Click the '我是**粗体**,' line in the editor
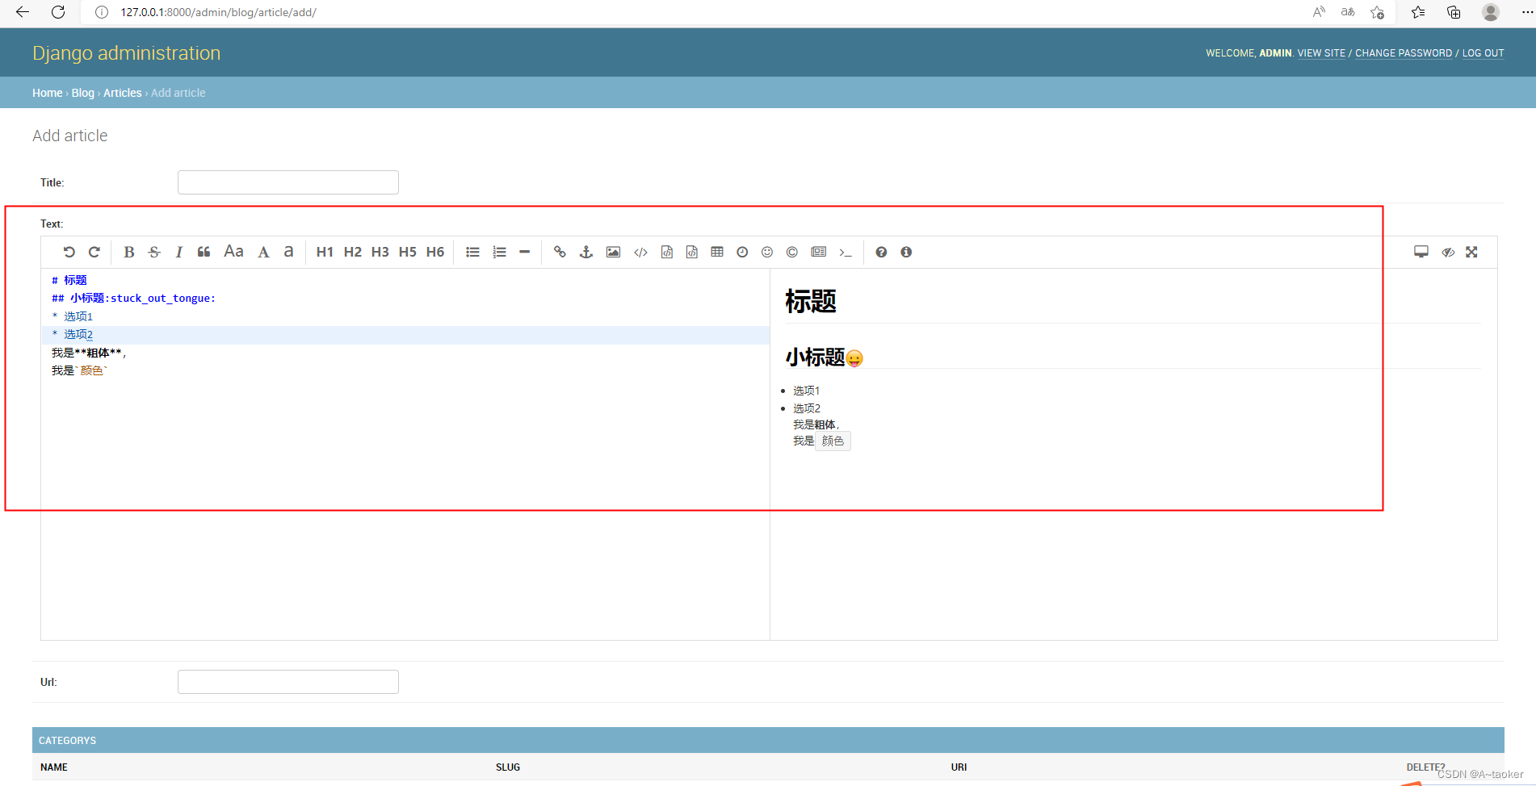The height and width of the screenshot is (786, 1536). click(x=89, y=353)
